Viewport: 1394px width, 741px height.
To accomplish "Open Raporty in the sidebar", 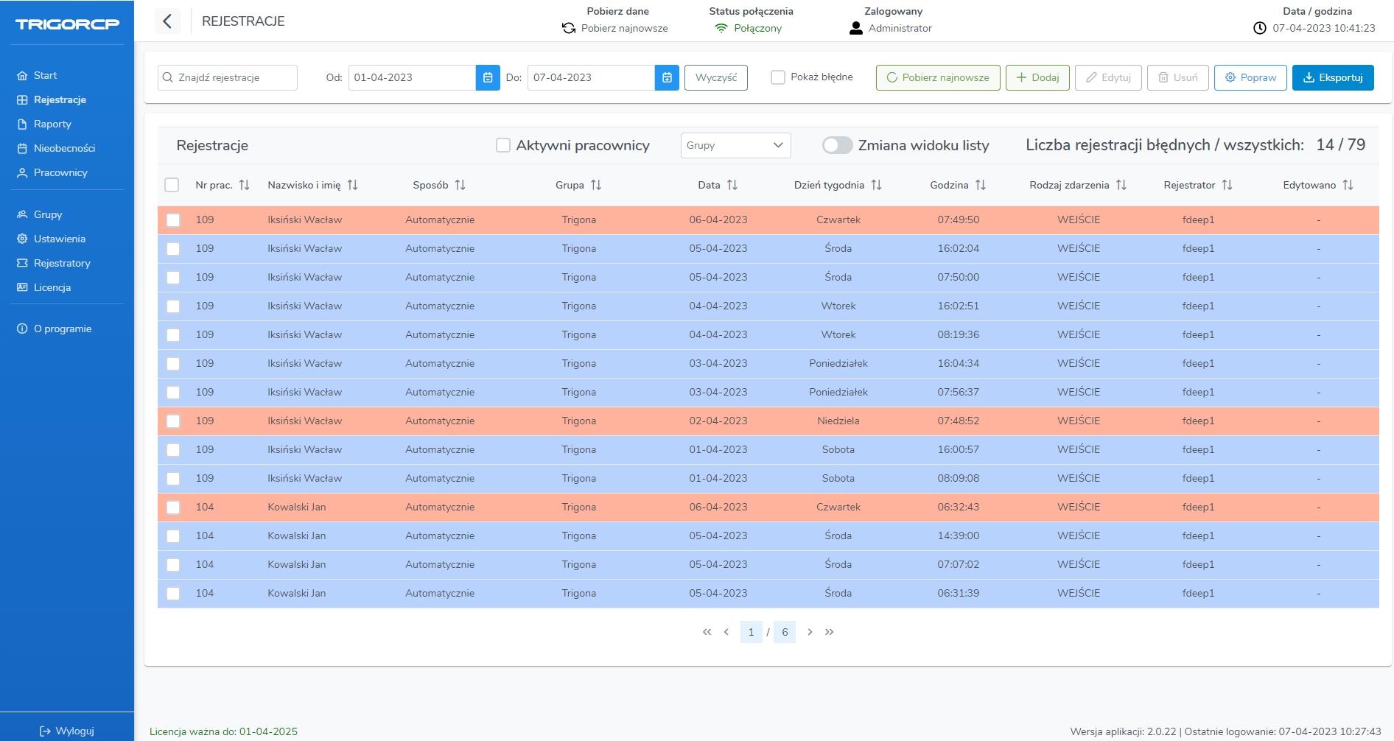I will 52,124.
